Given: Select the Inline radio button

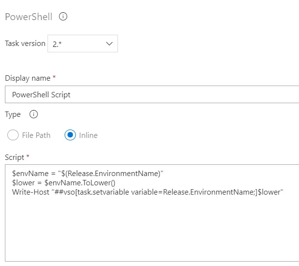Looking at the screenshot, I should (70, 135).
